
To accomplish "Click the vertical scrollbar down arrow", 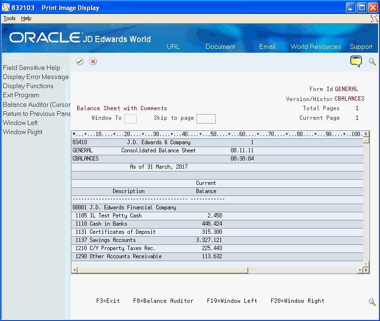I will click(366, 264).
